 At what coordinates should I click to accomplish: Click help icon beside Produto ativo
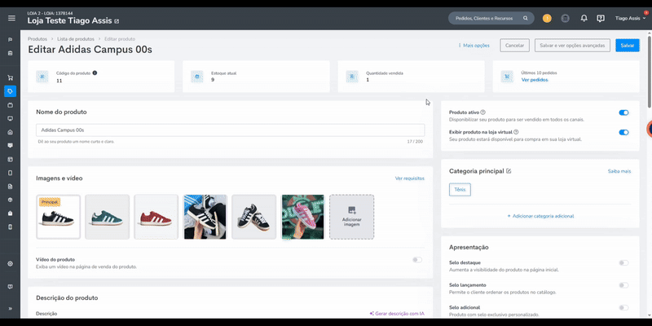(x=482, y=112)
